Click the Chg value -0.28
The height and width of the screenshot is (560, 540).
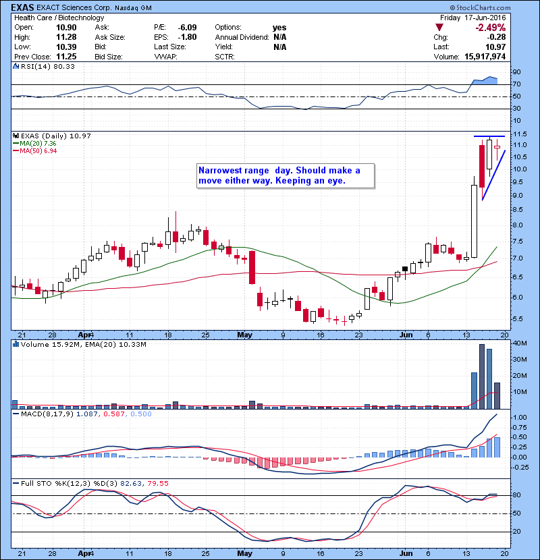[x=496, y=37]
